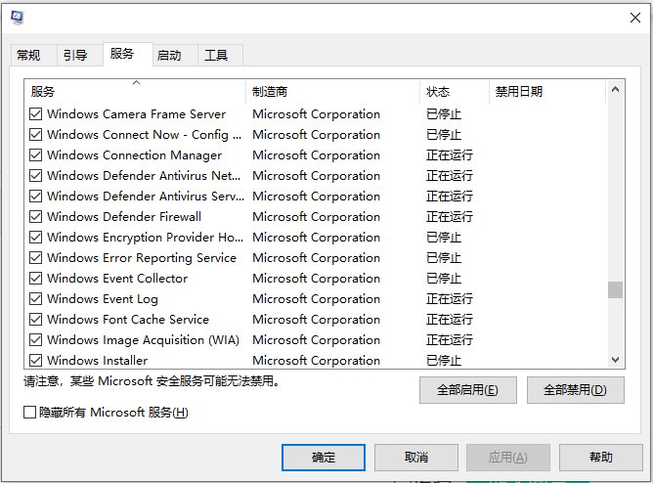
Task: Sort by the 制造商 column header
Action: 332,92
